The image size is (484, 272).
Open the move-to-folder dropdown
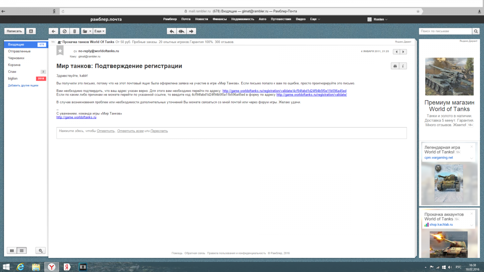tap(87, 31)
